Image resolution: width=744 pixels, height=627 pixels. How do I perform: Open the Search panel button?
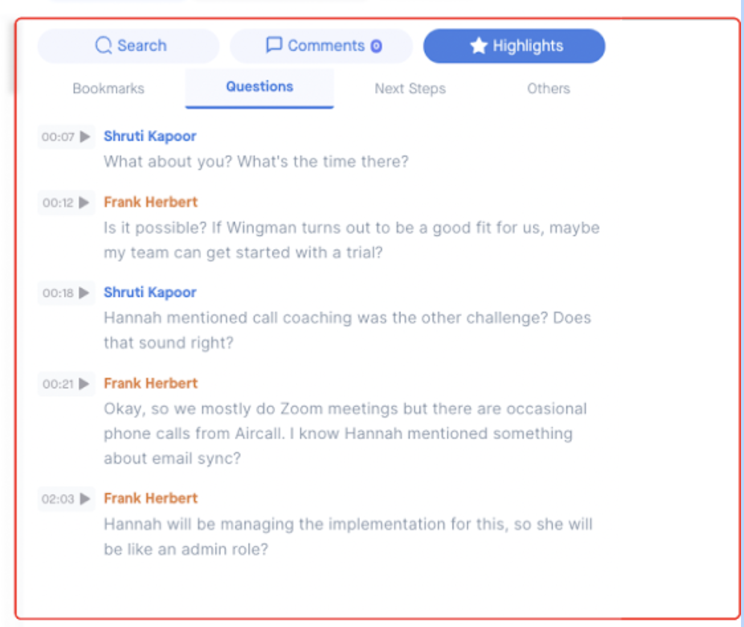click(x=128, y=46)
